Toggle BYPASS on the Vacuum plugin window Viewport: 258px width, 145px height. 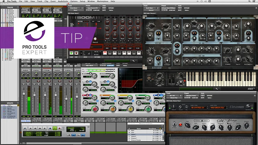187,8
